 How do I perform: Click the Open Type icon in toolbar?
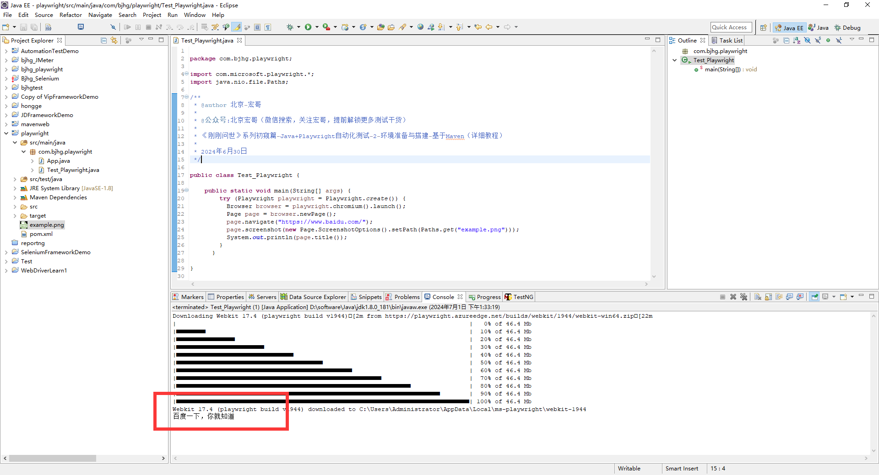point(381,27)
